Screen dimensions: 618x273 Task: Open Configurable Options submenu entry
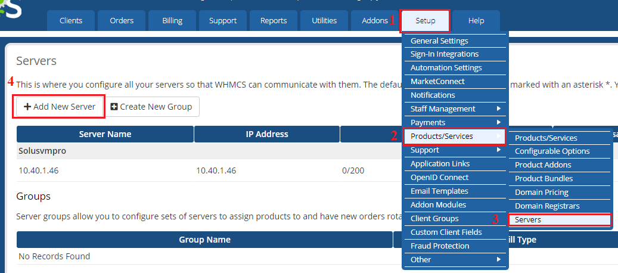552,151
